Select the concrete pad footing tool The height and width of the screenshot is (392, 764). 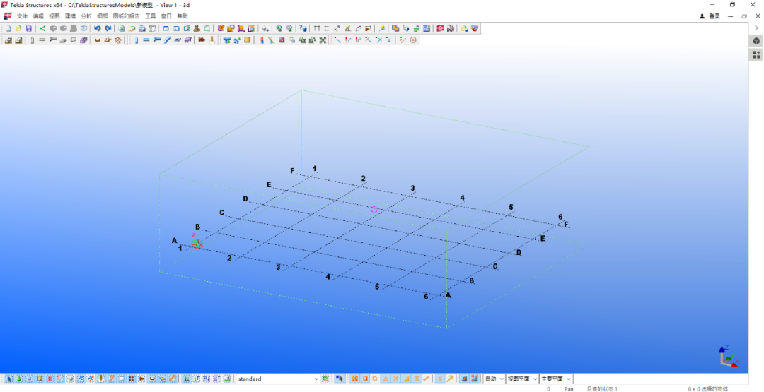click(x=8, y=40)
